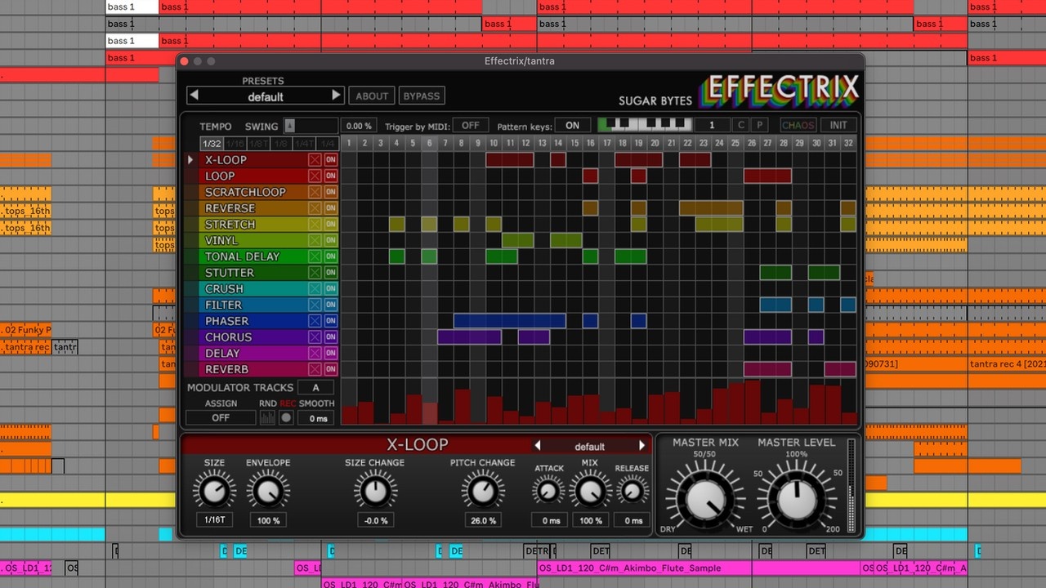
Task: Click the MASTER LEVEL knob
Action: coord(797,500)
